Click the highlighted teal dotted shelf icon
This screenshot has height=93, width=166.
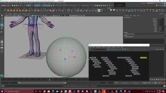pos(99,10)
